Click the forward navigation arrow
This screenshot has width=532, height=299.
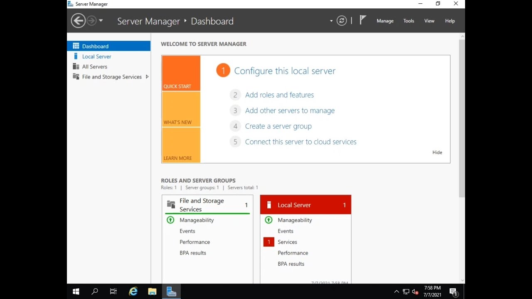coord(91,20)
